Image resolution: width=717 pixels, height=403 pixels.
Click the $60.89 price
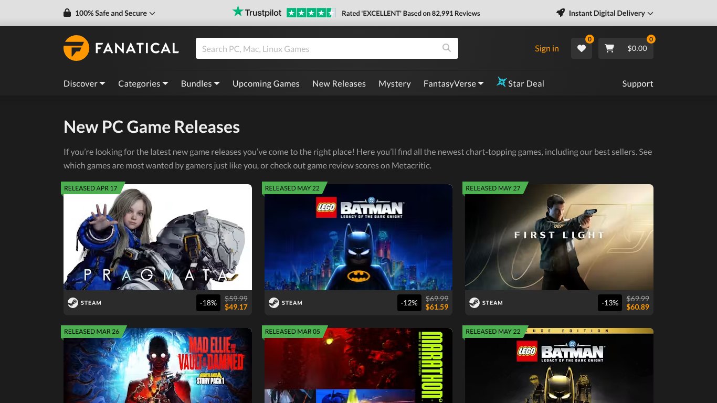tap(638, 307)
